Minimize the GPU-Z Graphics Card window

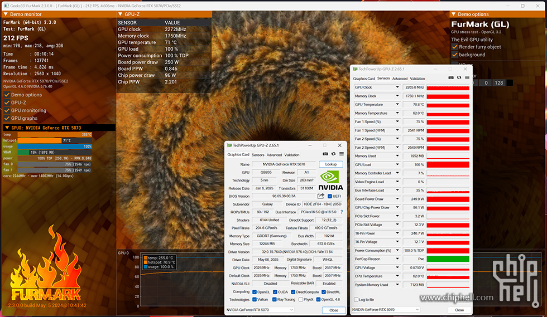coord(310,145)
